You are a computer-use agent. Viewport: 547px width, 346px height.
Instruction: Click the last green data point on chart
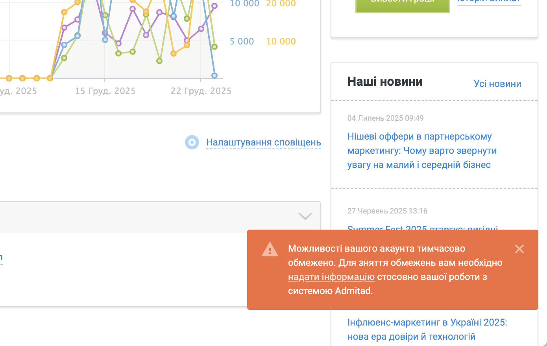[214, 47]
